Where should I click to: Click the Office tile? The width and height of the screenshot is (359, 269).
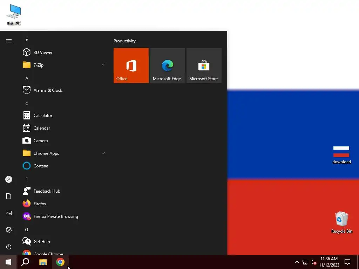point(131,65)
